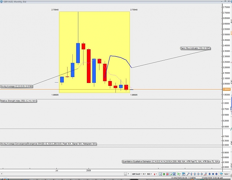232x180 pixels.
Task: Open the red candle chart style dropdown
Action: tap(155, 174)
